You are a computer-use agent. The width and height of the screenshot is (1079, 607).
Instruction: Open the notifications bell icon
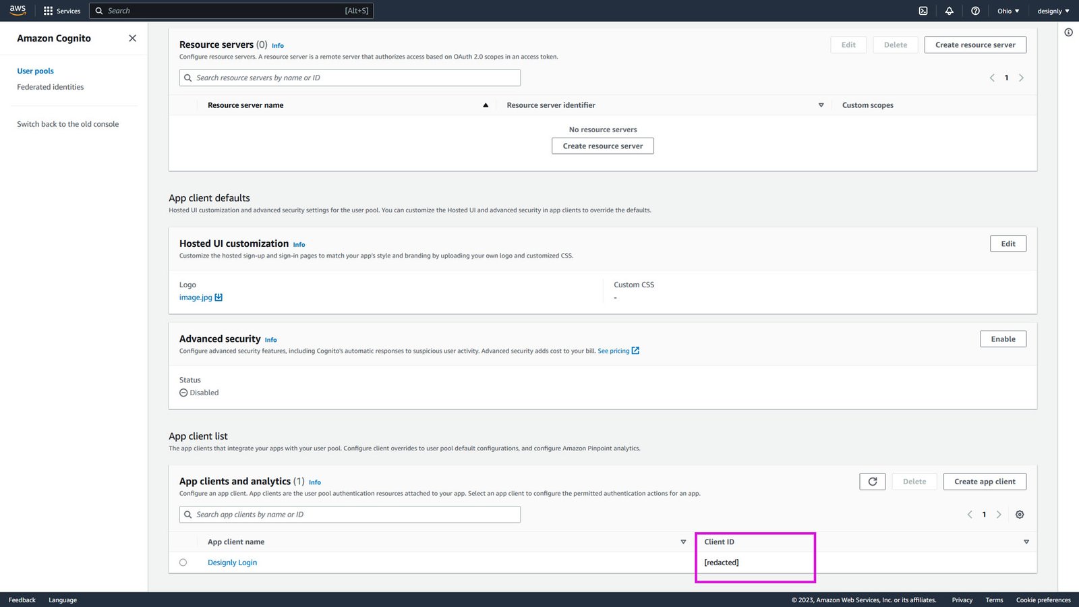pyautogui.click(x=949, y=11)
